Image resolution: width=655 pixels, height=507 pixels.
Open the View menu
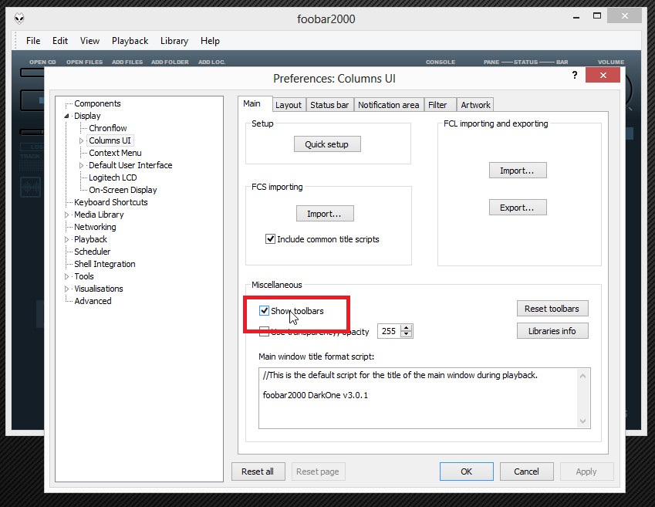click(89, 41)
